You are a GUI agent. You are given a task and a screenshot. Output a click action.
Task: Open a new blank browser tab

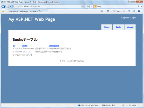tap(50, 12)
